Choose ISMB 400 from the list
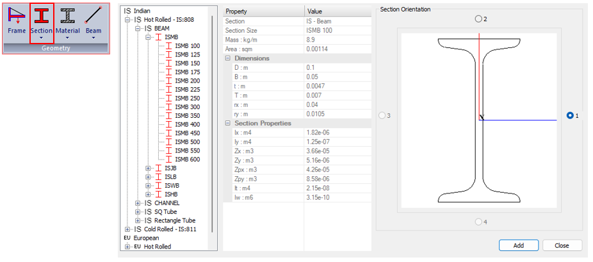 [186, 124]
